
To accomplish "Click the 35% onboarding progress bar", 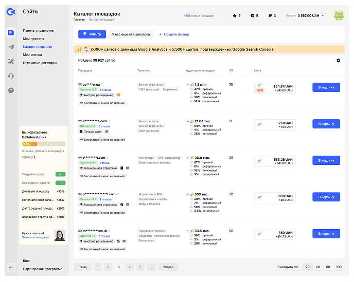I will click(43, 144).
